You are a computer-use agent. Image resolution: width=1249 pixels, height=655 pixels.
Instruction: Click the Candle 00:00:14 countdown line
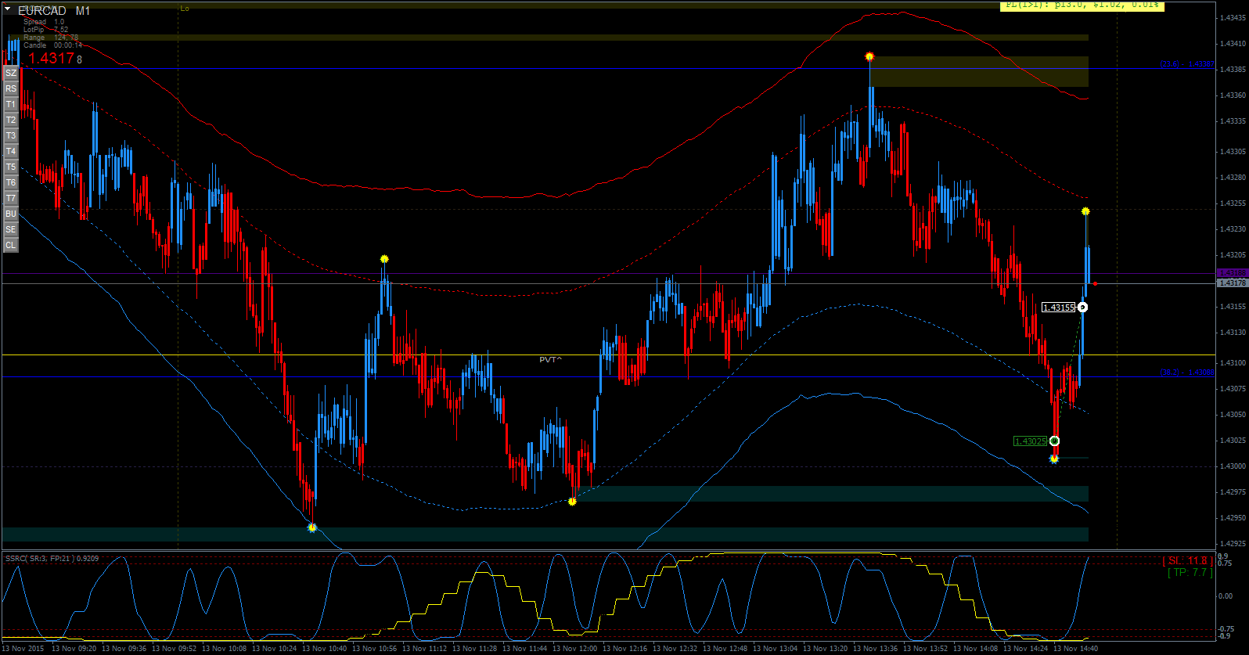tap(52, 45)
